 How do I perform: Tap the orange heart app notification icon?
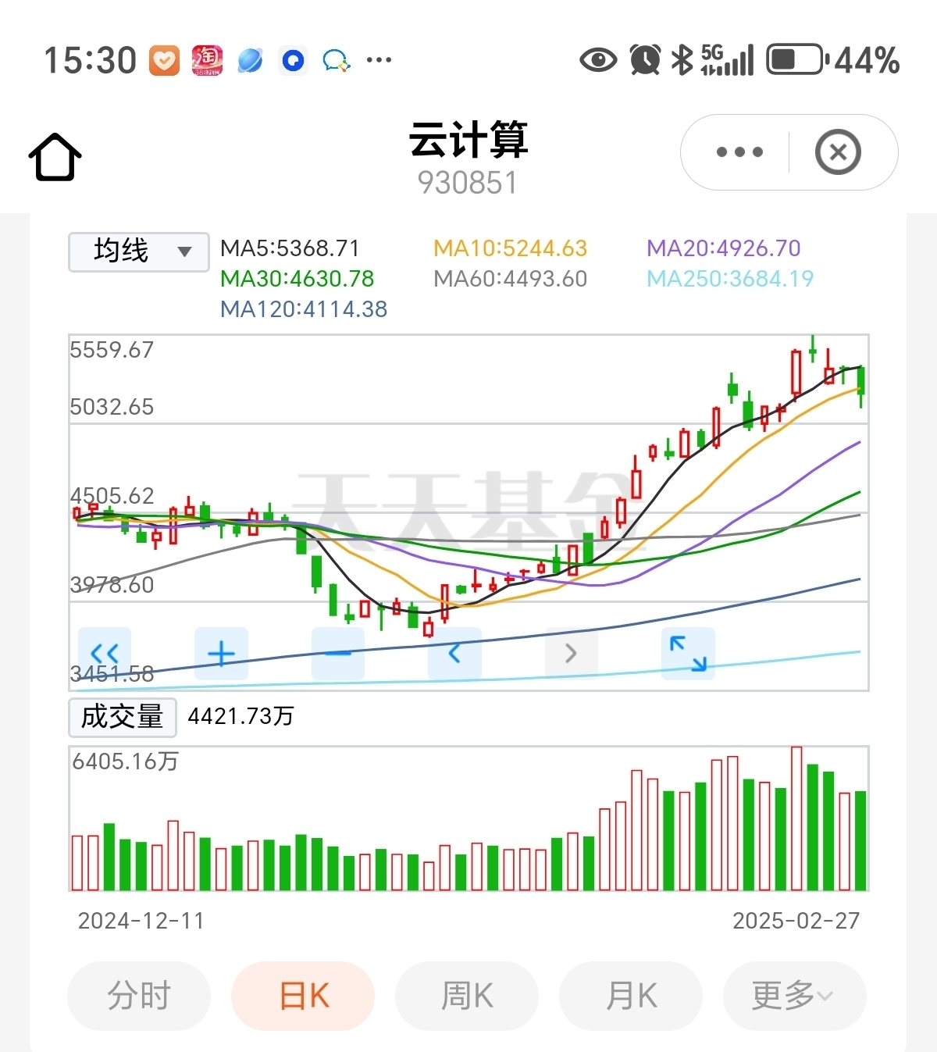pyautogui.click(x=164, y=60)
